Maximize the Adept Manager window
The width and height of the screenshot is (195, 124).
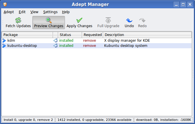183,5
